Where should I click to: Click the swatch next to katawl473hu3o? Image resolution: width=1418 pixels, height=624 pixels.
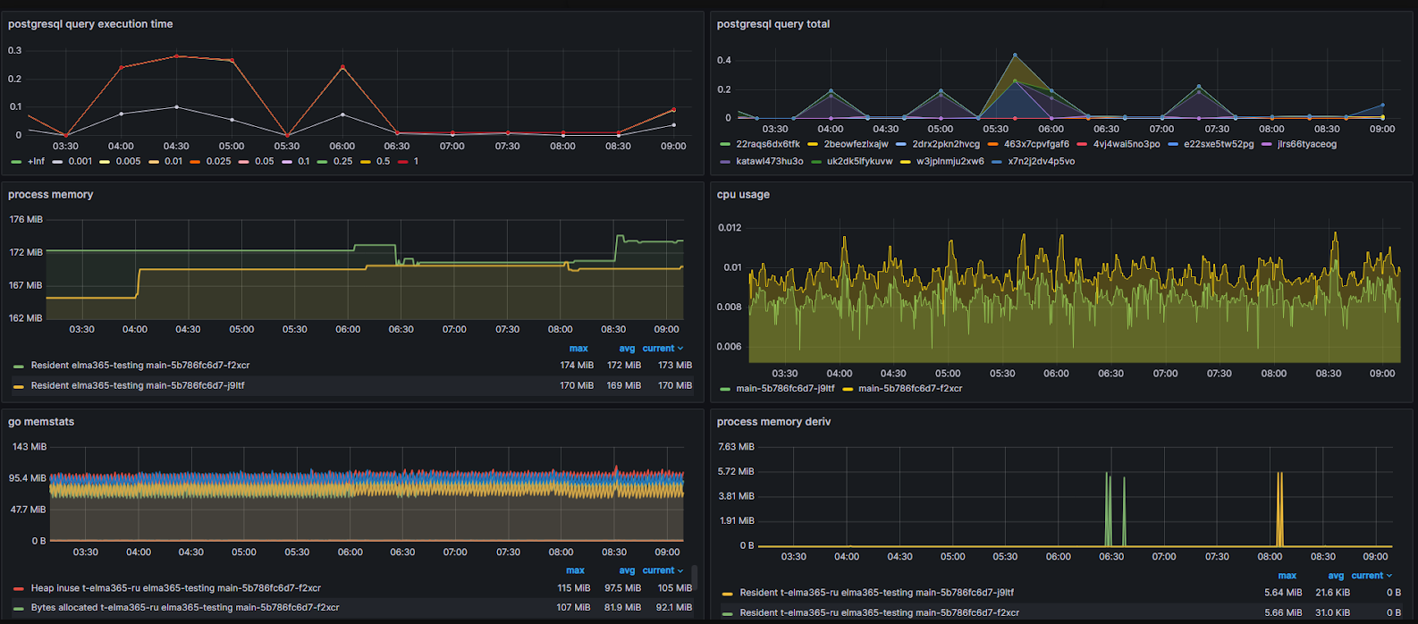[x=724, y=162]
